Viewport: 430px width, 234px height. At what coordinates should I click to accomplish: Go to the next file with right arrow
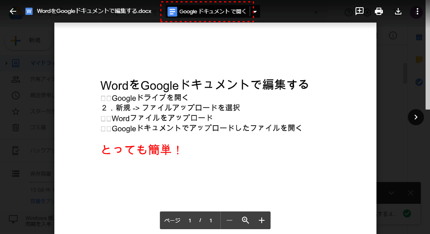(x=416, y=117)
